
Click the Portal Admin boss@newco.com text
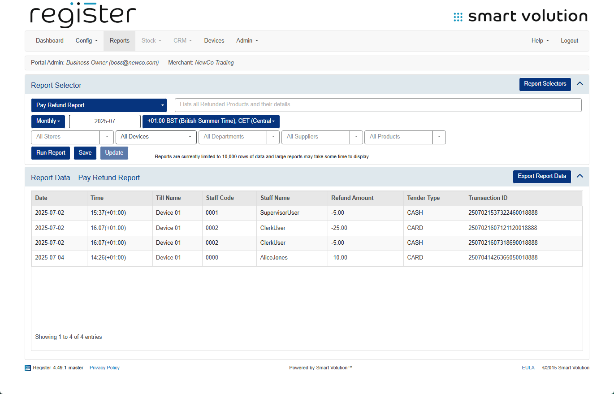click(x=95, y=63)
